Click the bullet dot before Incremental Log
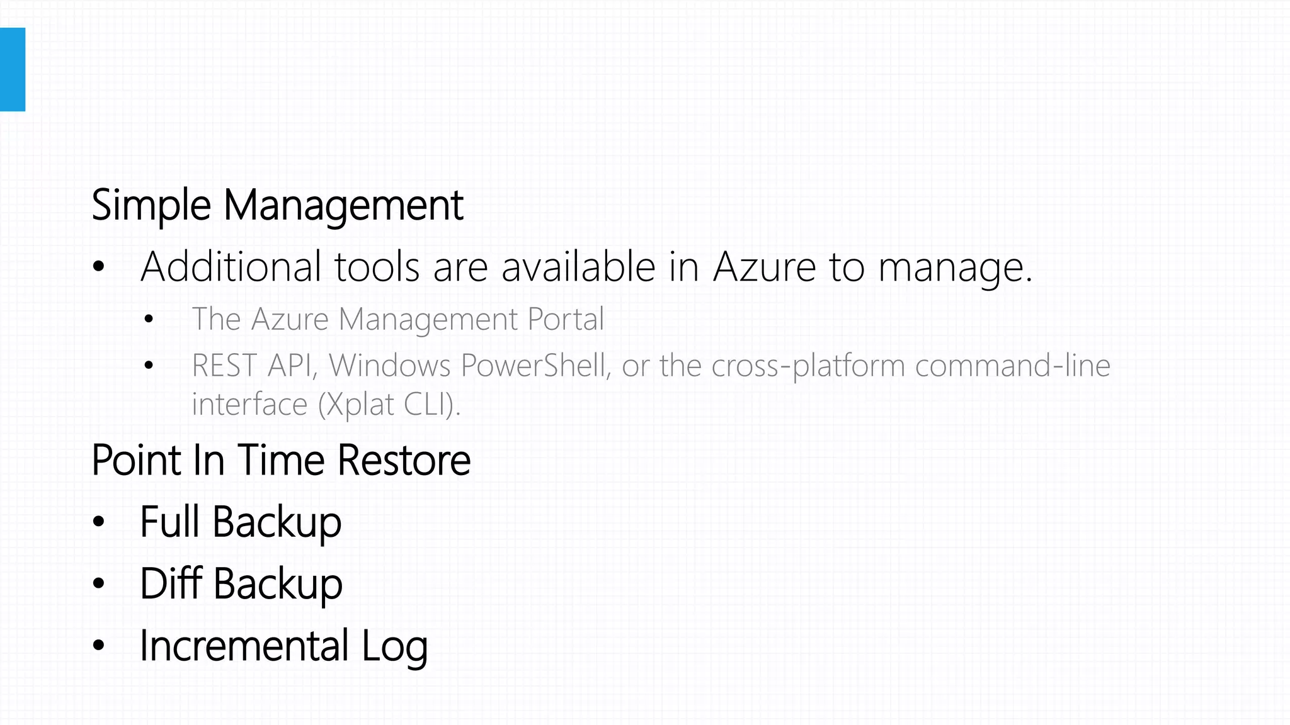The width and height of the screenshot is (1290, 725). [98, 646]
